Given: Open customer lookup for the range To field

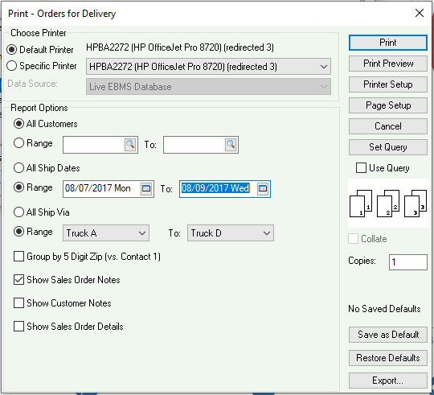Looking at the screenshot, I should [231, 144].
